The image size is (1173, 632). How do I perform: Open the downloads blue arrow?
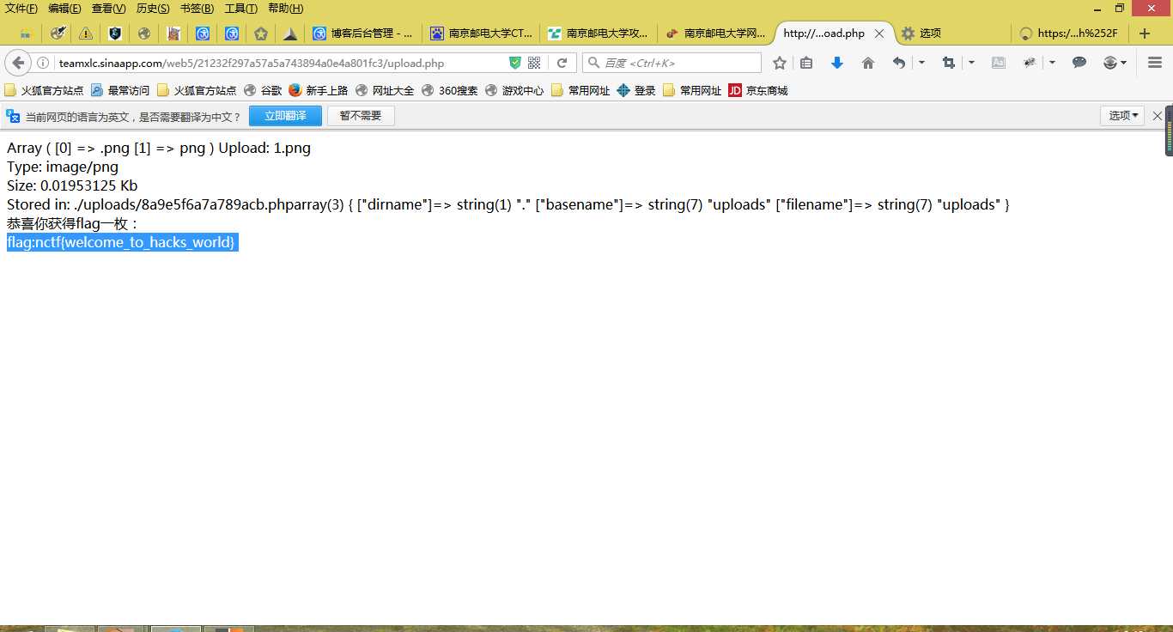pyautogui.click(x=837, y=63)
